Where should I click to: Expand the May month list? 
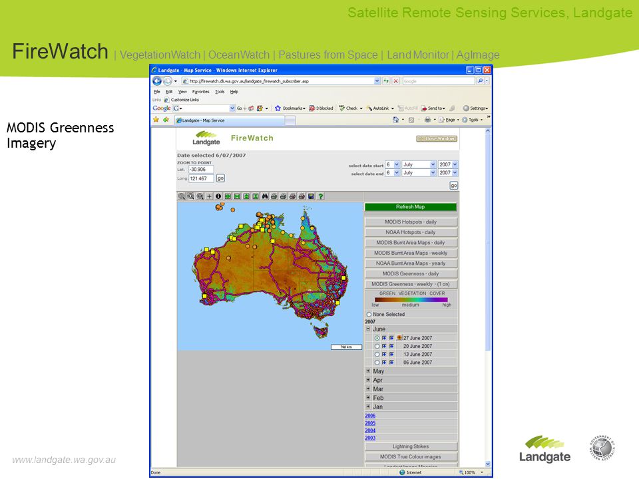tap(368, 371)
